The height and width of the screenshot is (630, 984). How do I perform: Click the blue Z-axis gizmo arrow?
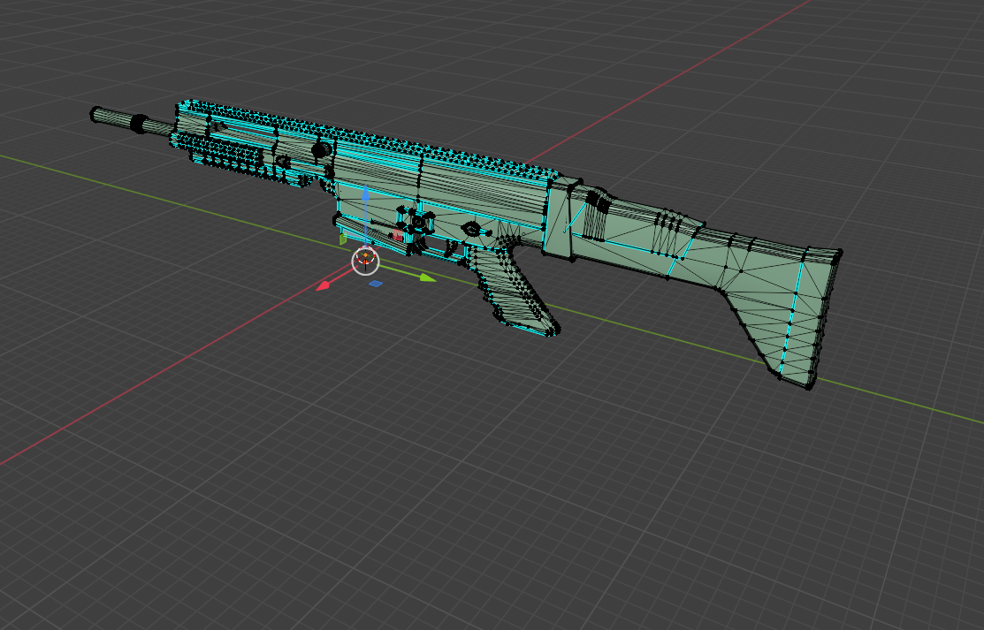[x=366, y=194]
